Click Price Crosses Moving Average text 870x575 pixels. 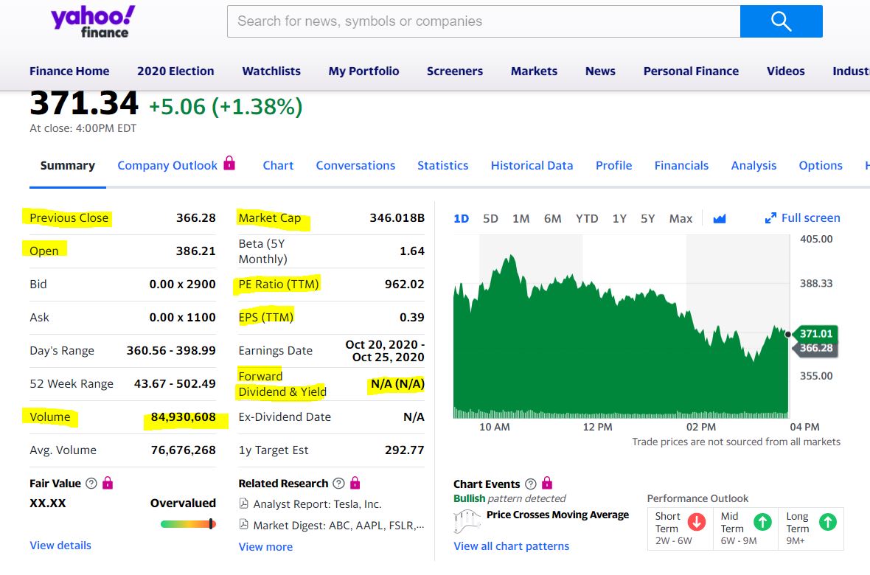coord(557,515)
